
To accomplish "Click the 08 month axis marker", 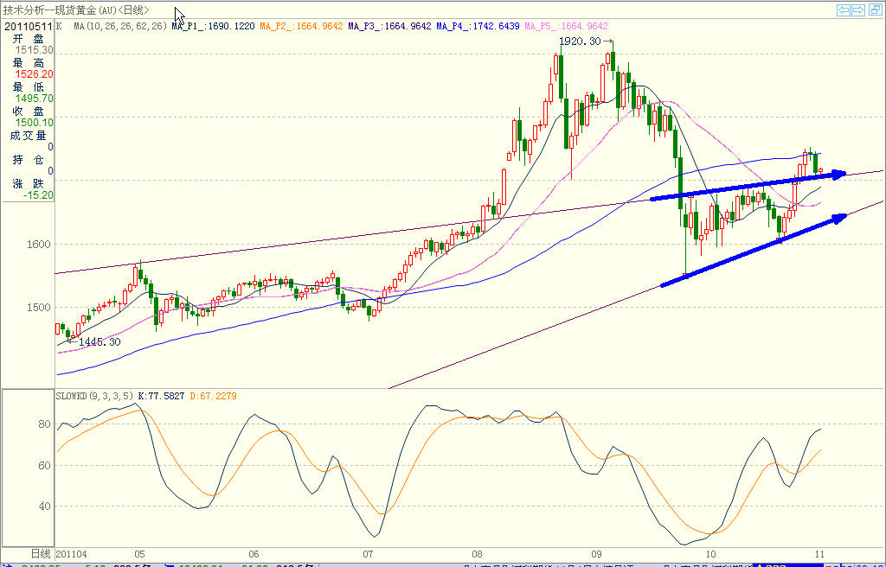I will tap(477, 555).
